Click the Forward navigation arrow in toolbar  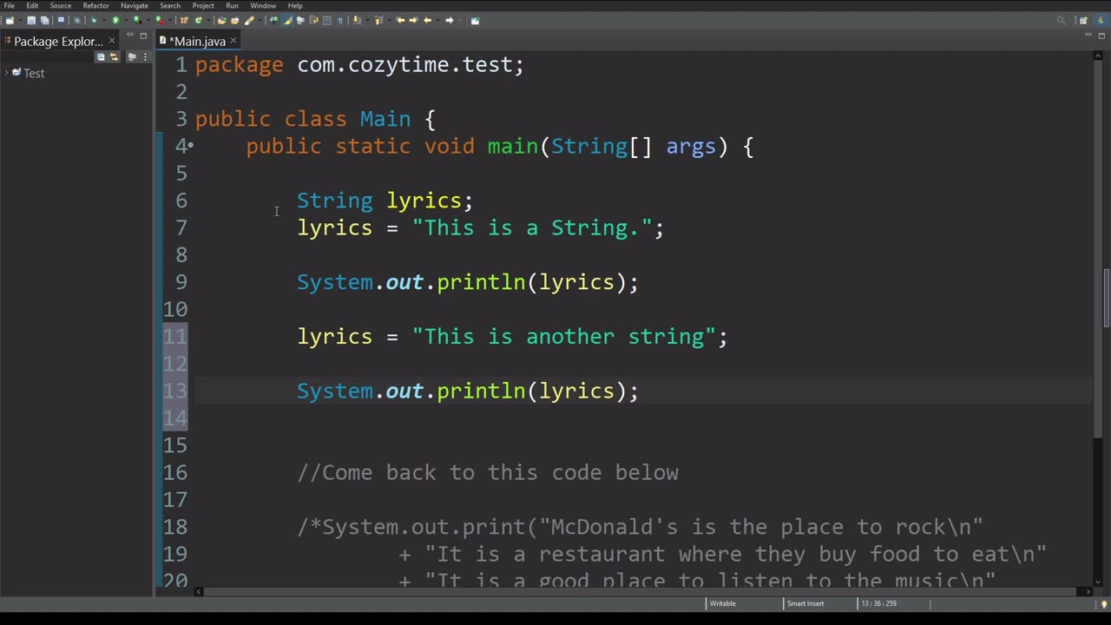click(450, 20)
